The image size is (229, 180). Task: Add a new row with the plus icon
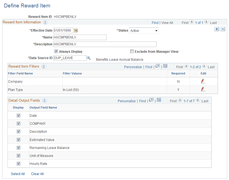[217, 29]
